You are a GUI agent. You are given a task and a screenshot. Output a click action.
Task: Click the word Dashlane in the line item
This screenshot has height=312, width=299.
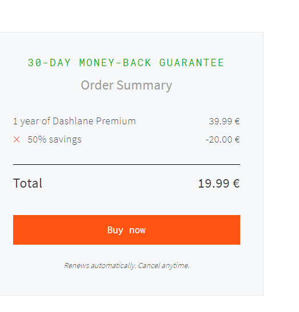coord(73,121)
